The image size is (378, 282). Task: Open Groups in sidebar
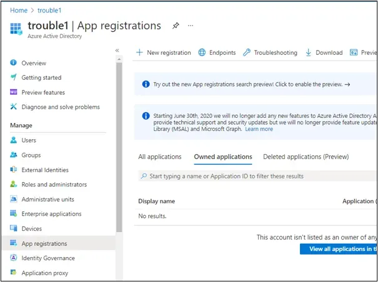31,155
